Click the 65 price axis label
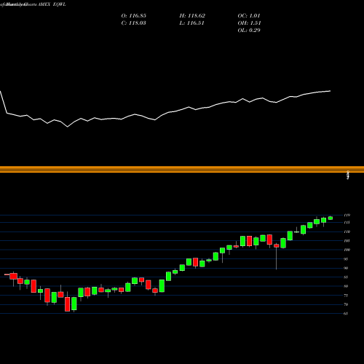 (346, 314)
